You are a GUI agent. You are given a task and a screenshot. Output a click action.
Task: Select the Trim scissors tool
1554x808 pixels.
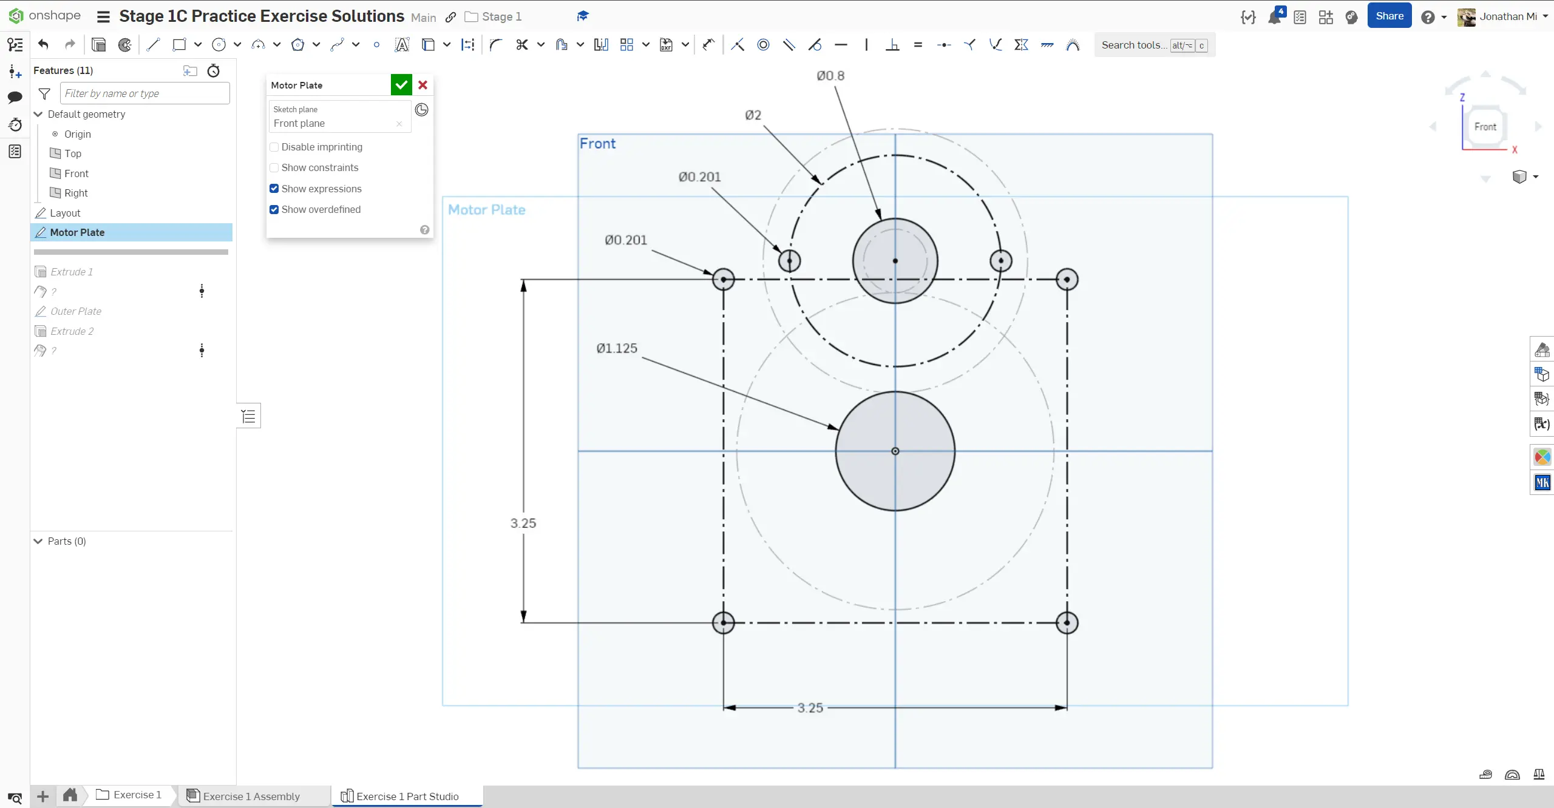[522, 44]
